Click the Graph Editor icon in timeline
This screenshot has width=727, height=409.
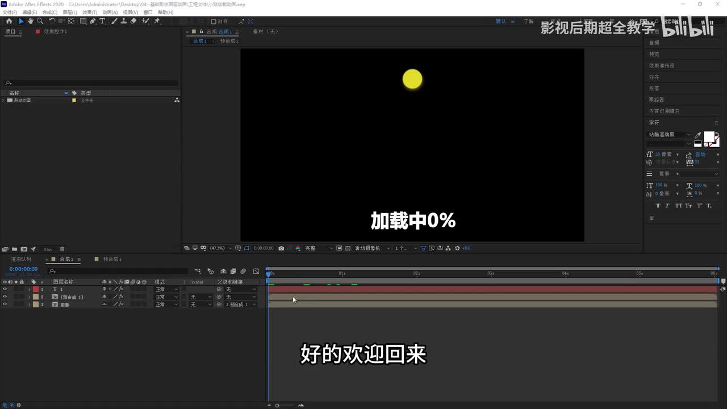(256, 271)
